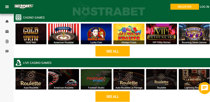Open the gift promotions icon
The image size is (210, 102).
click(7, 31)
